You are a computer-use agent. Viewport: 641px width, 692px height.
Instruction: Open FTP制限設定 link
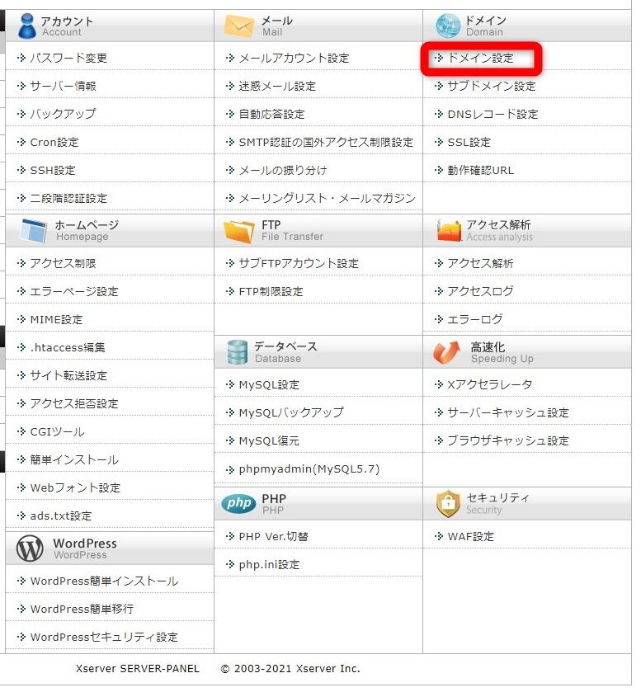[271, 292]
